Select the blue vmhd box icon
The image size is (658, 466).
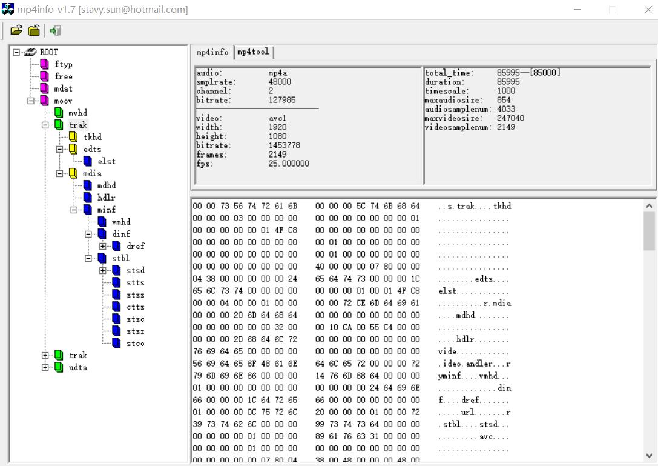[x=102, y=222]
